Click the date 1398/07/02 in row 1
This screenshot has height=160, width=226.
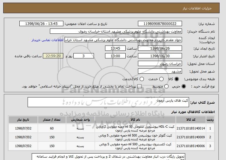click(x=23, y=128)
